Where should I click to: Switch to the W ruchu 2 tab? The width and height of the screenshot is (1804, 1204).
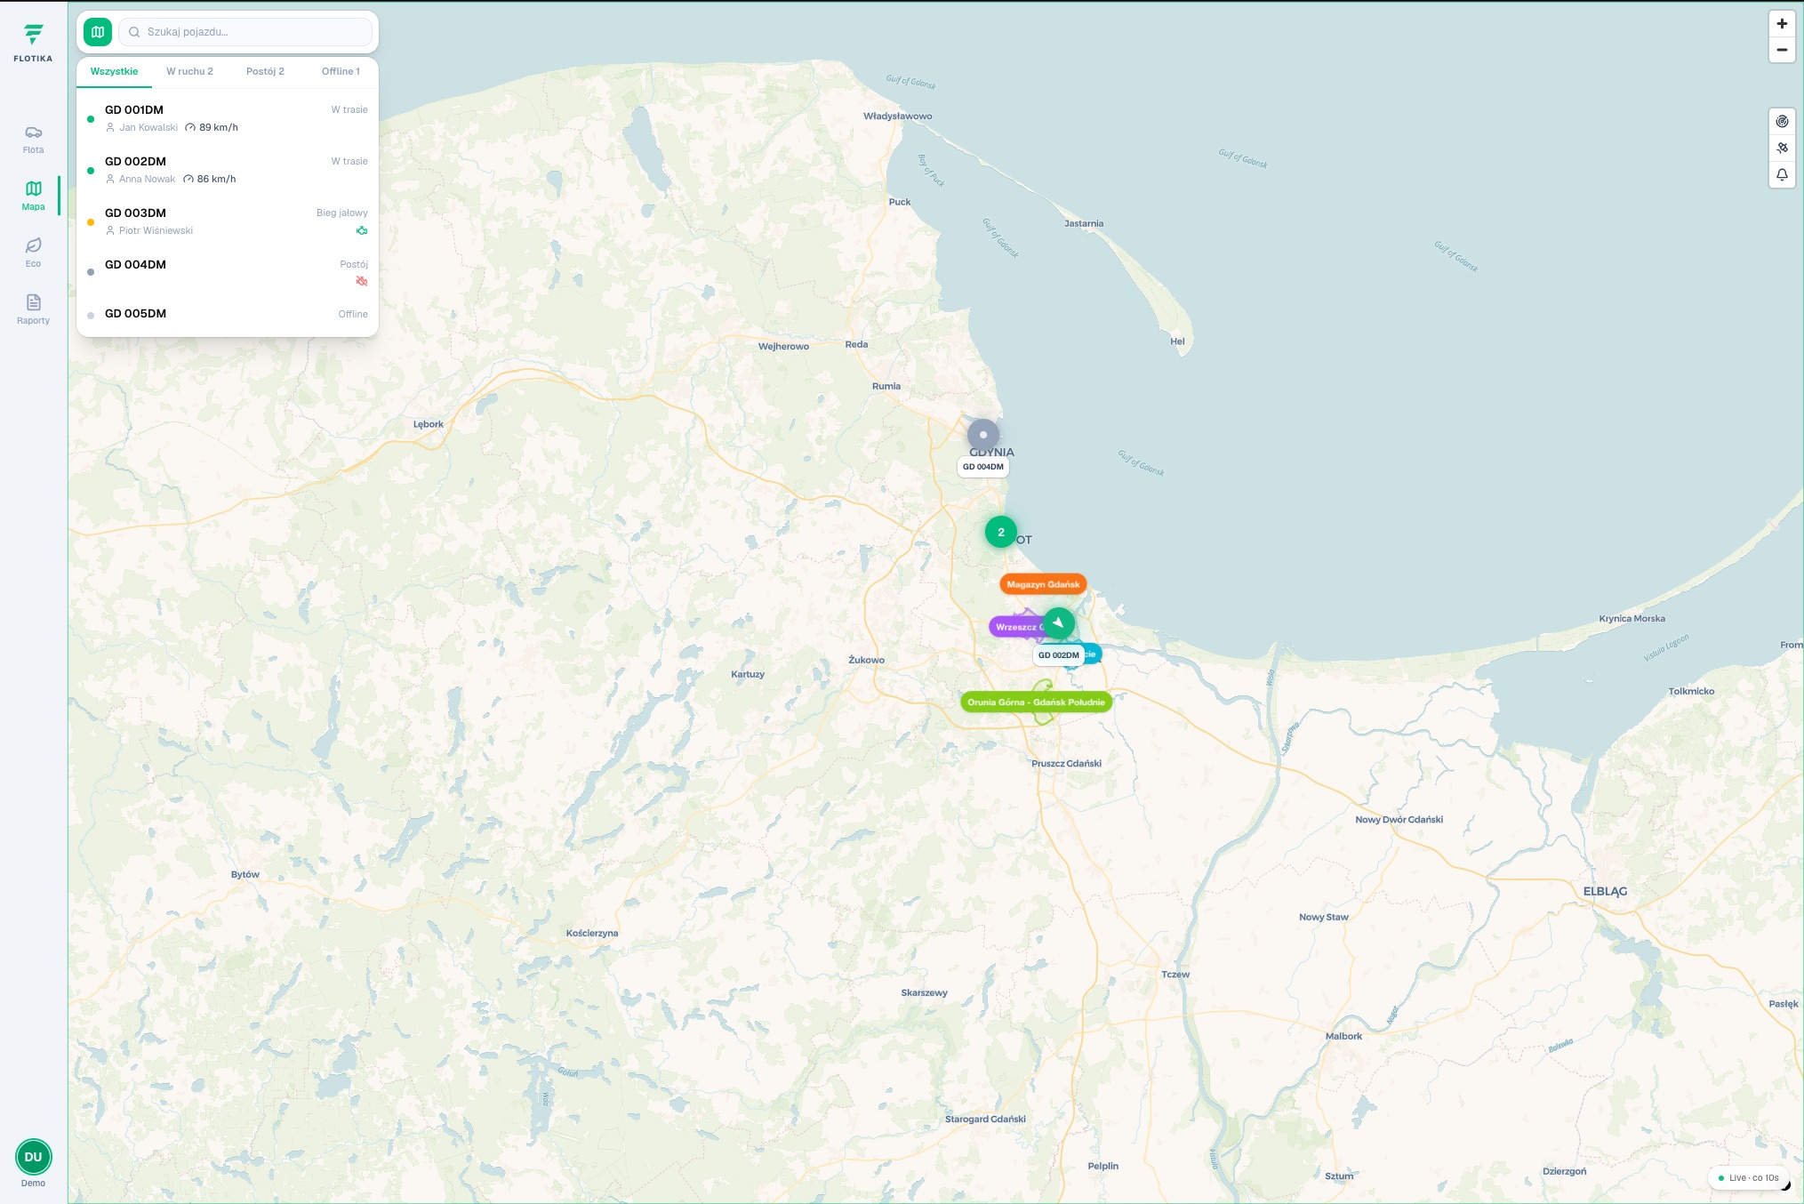pyautogui.click(x=189, y=71)
